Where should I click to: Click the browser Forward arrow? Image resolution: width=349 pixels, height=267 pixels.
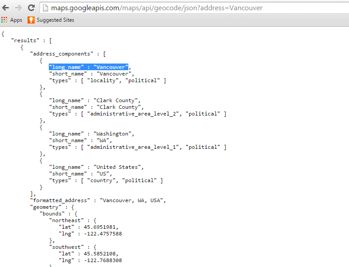click(18, 8)
